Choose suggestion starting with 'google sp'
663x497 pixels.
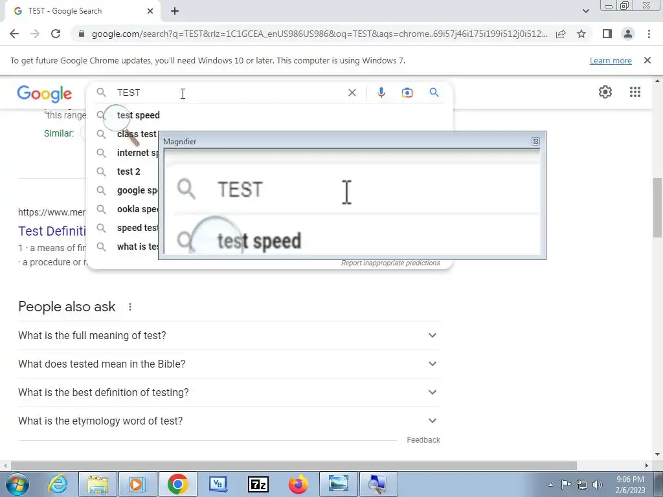tap(137, 190)
